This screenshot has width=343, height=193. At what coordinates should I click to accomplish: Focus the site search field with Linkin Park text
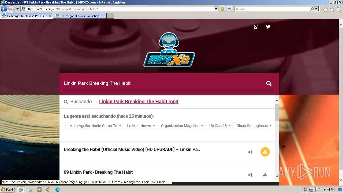coord(163,83)
